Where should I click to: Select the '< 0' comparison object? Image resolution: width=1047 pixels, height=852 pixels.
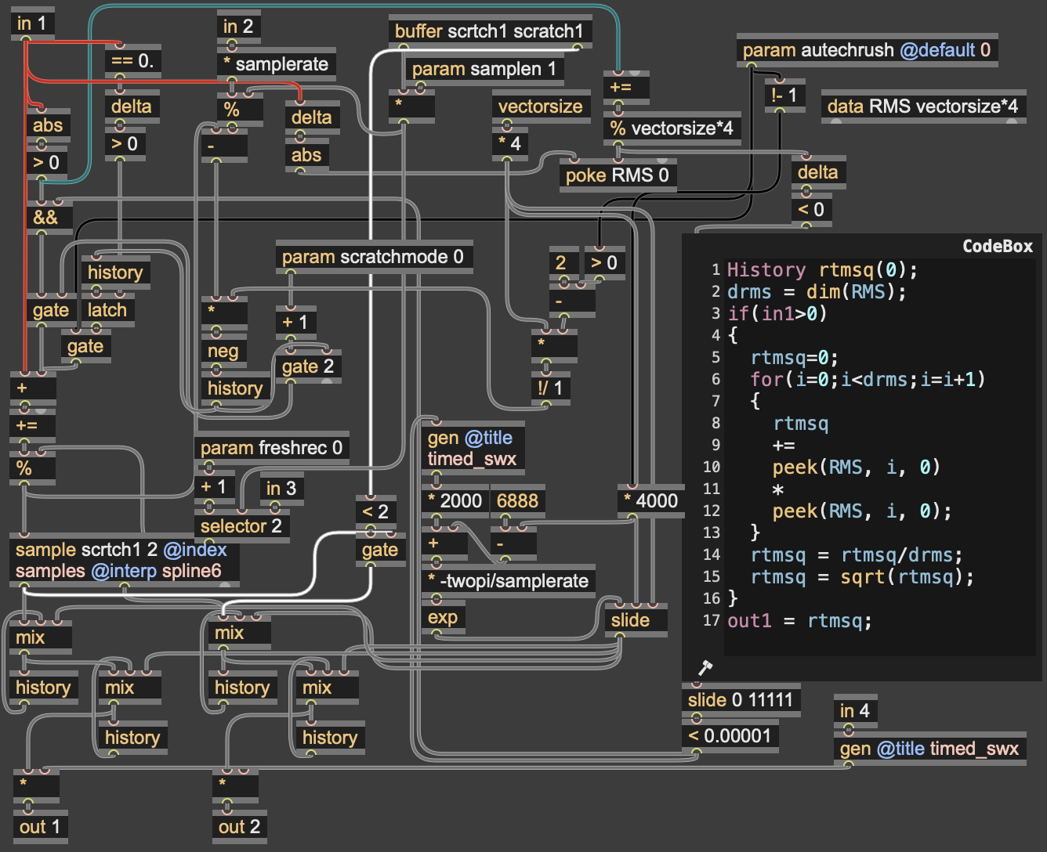(813, 210)
